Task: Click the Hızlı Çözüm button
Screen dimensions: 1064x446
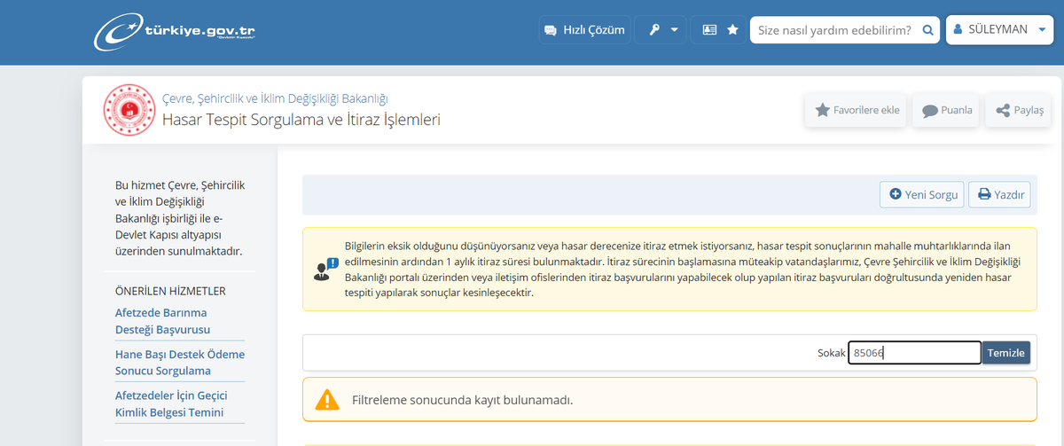Action: click(584, 29)
